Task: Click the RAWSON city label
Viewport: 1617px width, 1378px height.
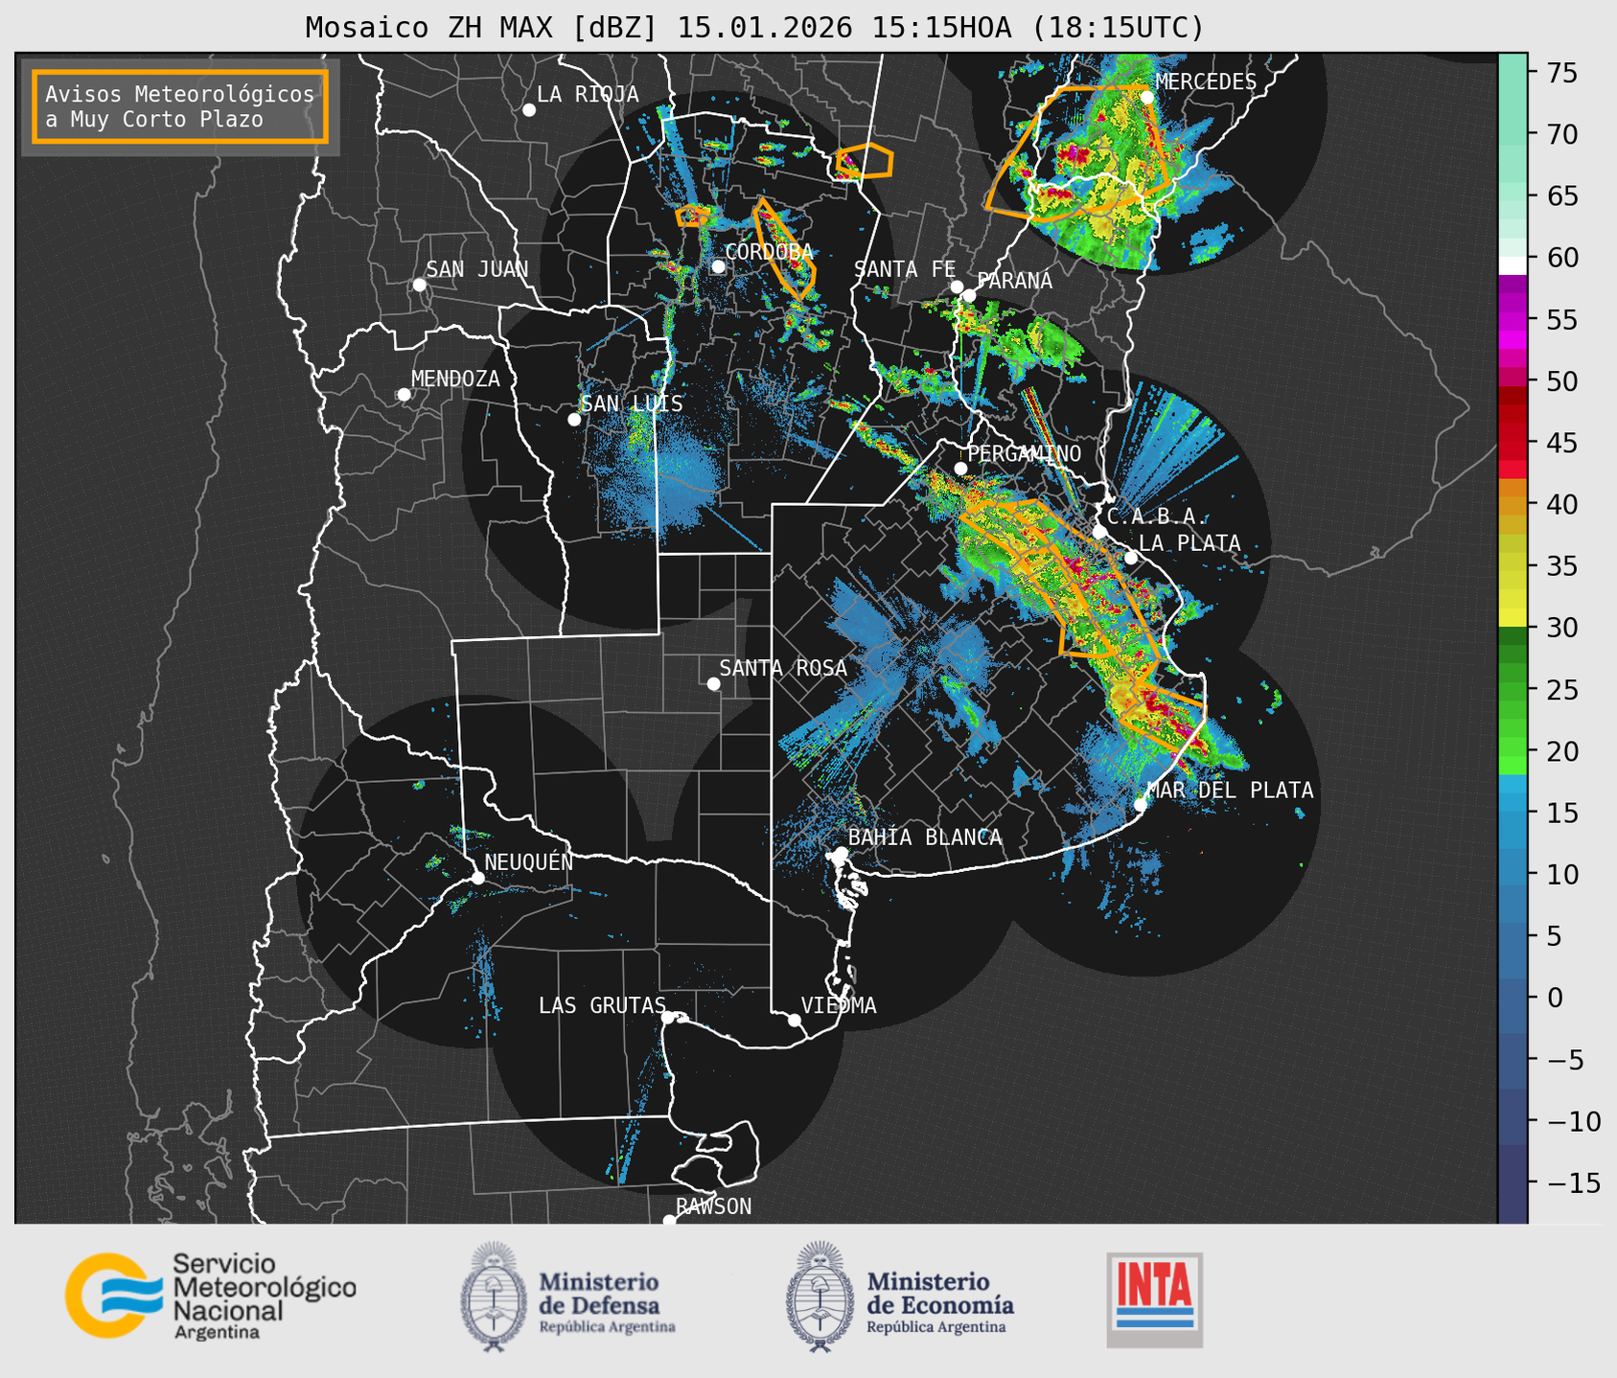Action: [714, 1206]
